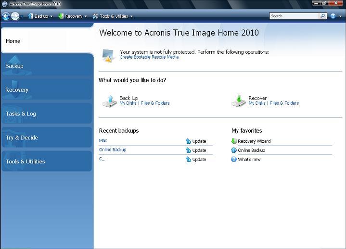
Task: Expand the Recovery menu dropdown arrow
Action: click(x=86, y=16)
